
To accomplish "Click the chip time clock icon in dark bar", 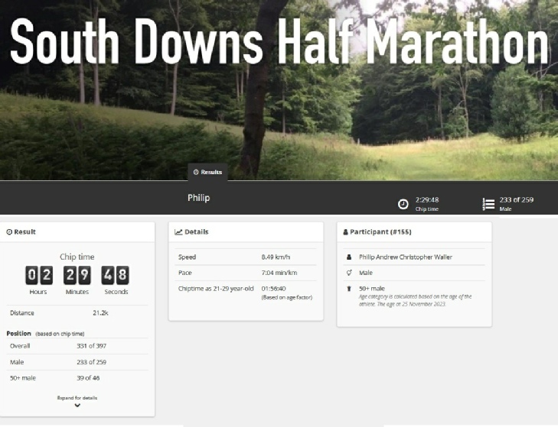I will (403, 204).
